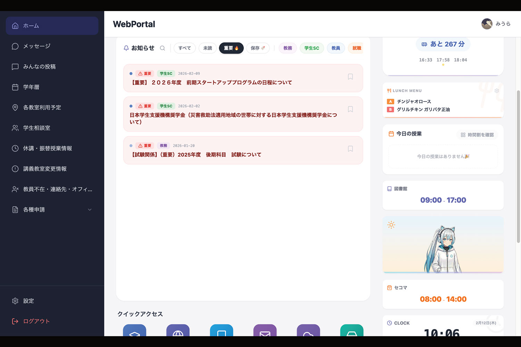
Task: Bookmark the 2026年度 スタートアッププログラム notice
Action: coord(350,77)
